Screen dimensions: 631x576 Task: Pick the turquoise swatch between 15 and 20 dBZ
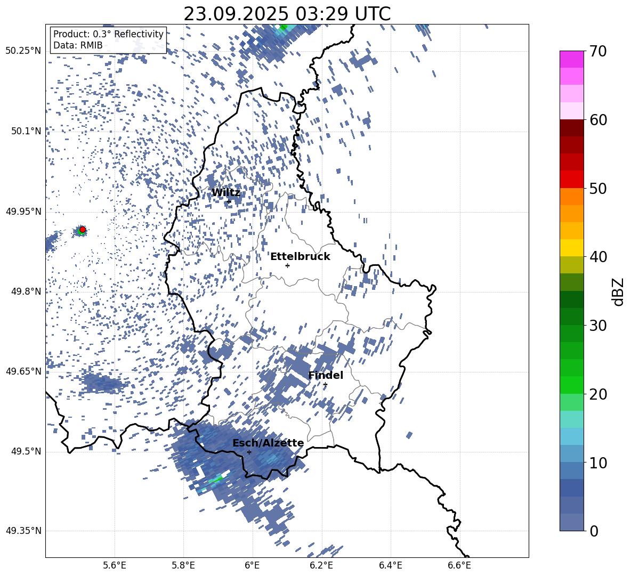coord(571,419)
